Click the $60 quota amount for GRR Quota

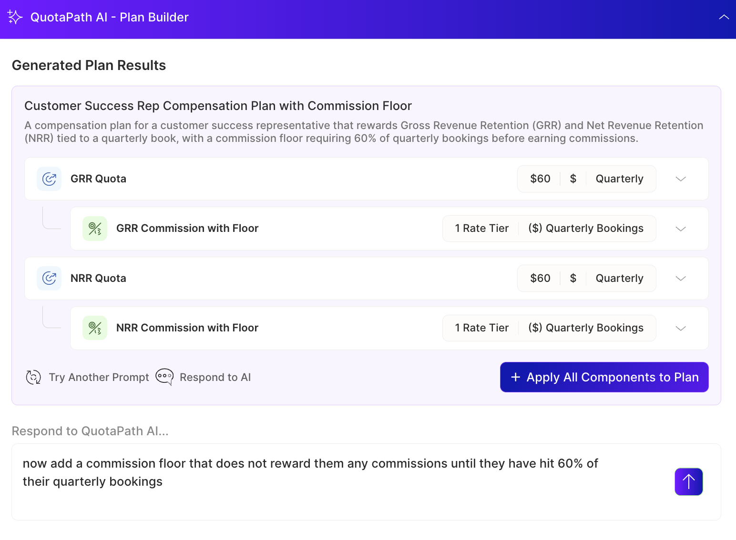point(540,179)
